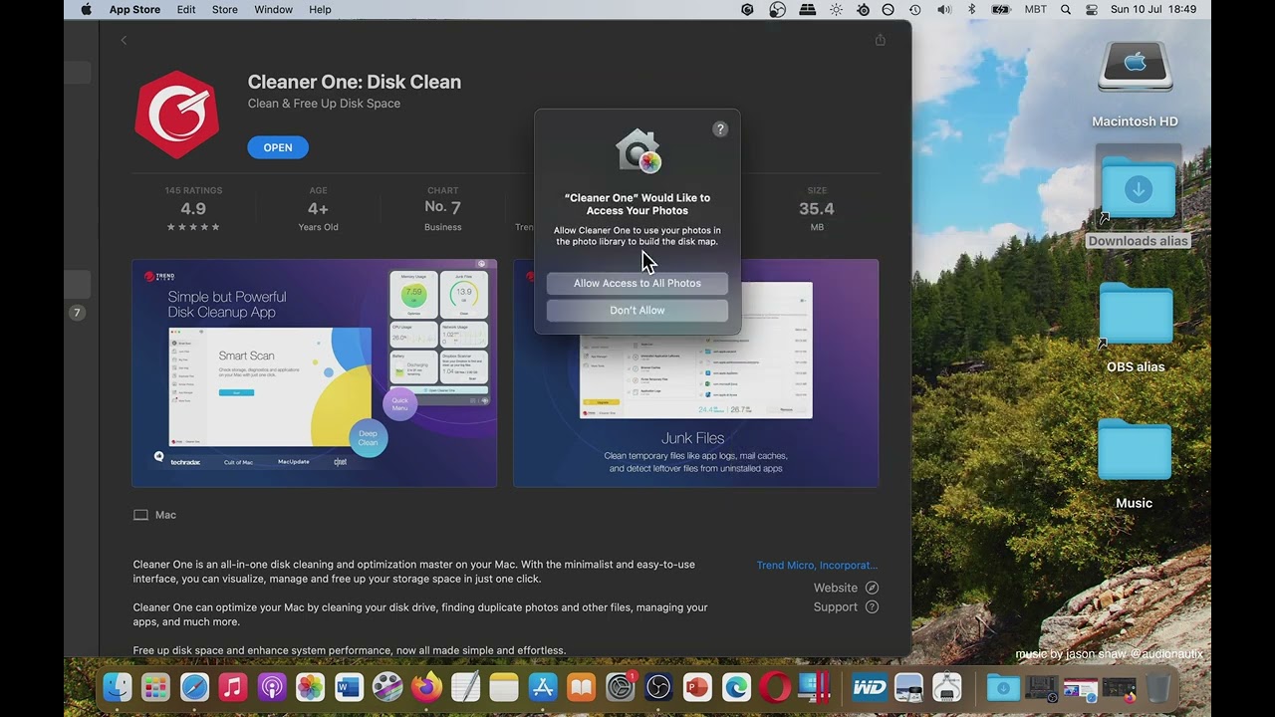Open Trash in the Dock
The width and height of the screenshot is (1275, 717).
(1158, 687)
